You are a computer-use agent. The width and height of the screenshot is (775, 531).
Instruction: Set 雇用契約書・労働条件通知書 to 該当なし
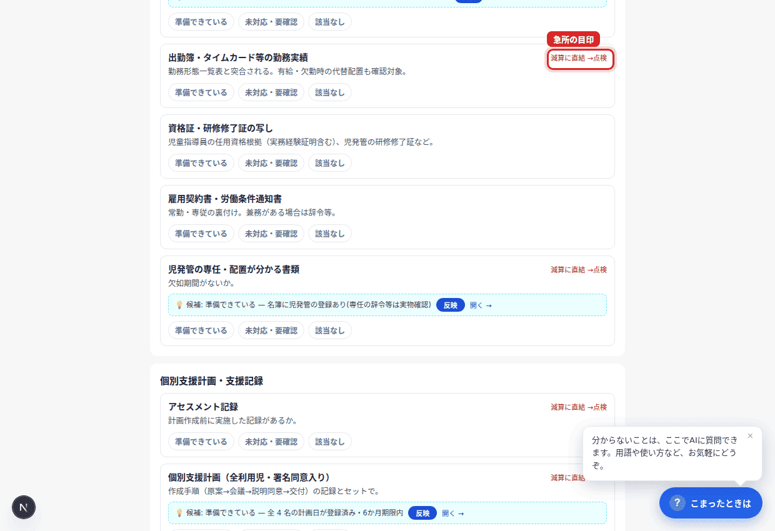tap(330, 234)
